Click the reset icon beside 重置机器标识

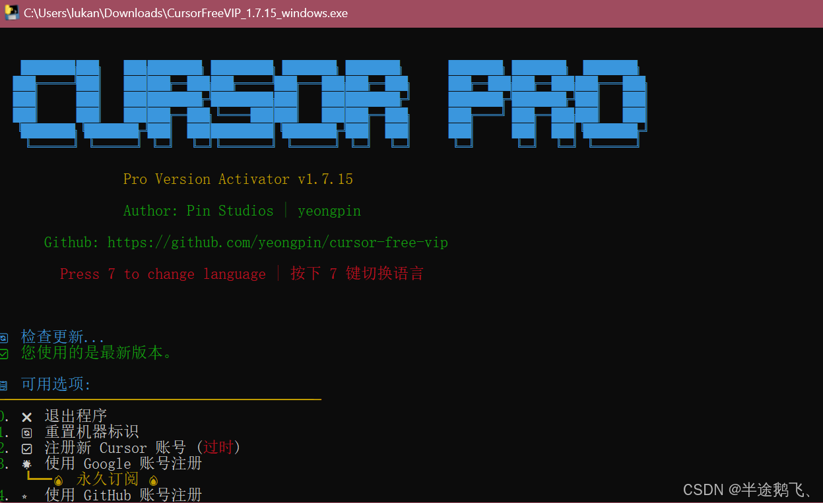tap(27, 433)
